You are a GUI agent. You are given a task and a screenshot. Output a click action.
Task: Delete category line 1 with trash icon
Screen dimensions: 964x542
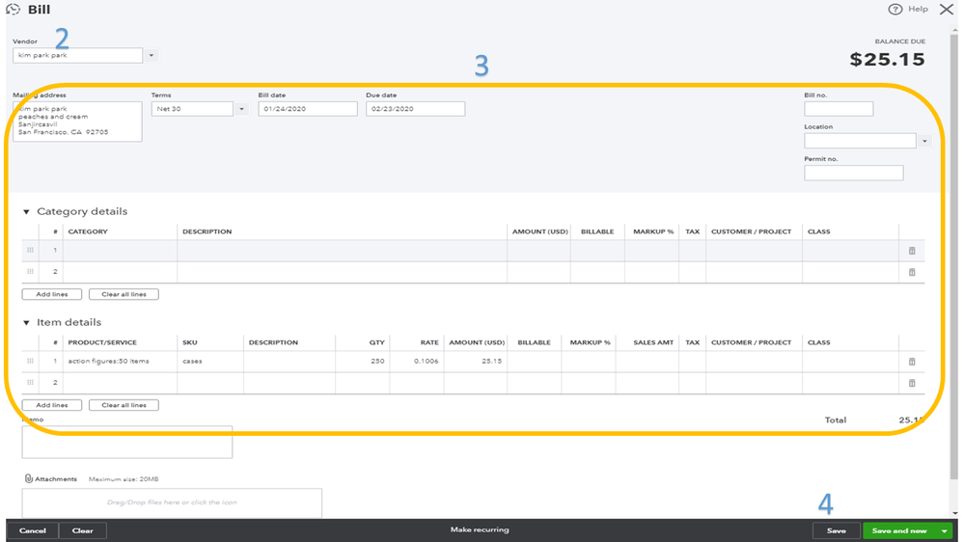click(912, 251)
